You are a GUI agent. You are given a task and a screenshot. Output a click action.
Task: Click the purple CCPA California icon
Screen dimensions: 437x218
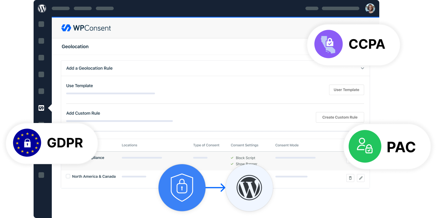(329, 44)
